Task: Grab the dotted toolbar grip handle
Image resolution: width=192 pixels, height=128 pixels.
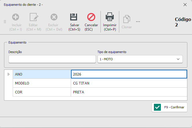Action: pos(5,22)
